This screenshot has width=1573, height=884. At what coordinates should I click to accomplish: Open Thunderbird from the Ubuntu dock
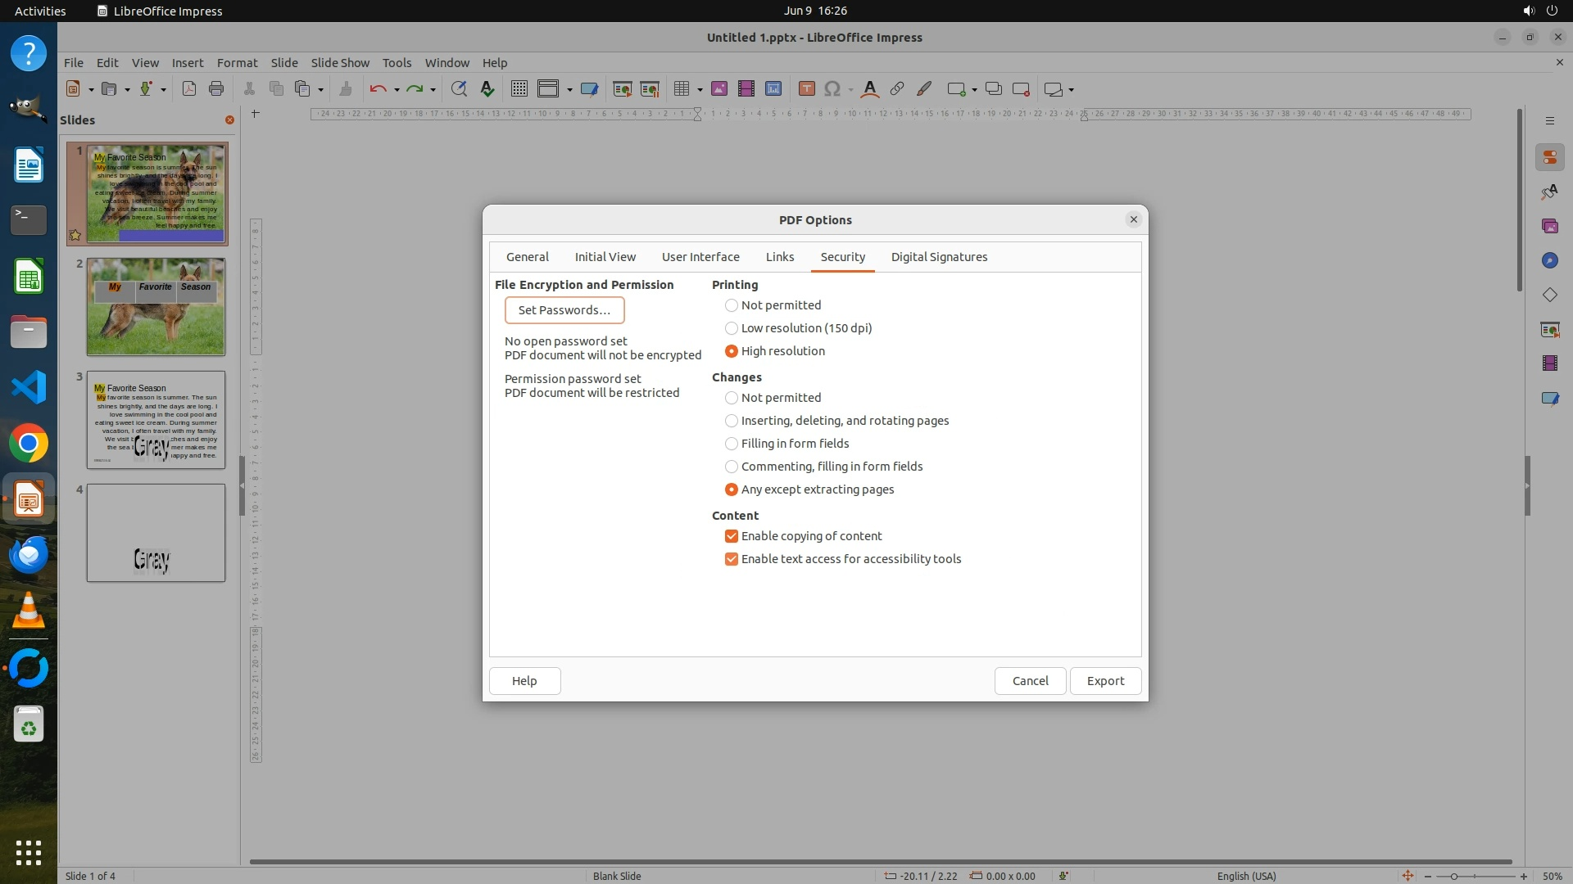29,556
